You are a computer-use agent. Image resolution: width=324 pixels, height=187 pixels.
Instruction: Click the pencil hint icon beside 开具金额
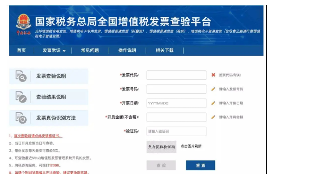(x=213, y=117)
